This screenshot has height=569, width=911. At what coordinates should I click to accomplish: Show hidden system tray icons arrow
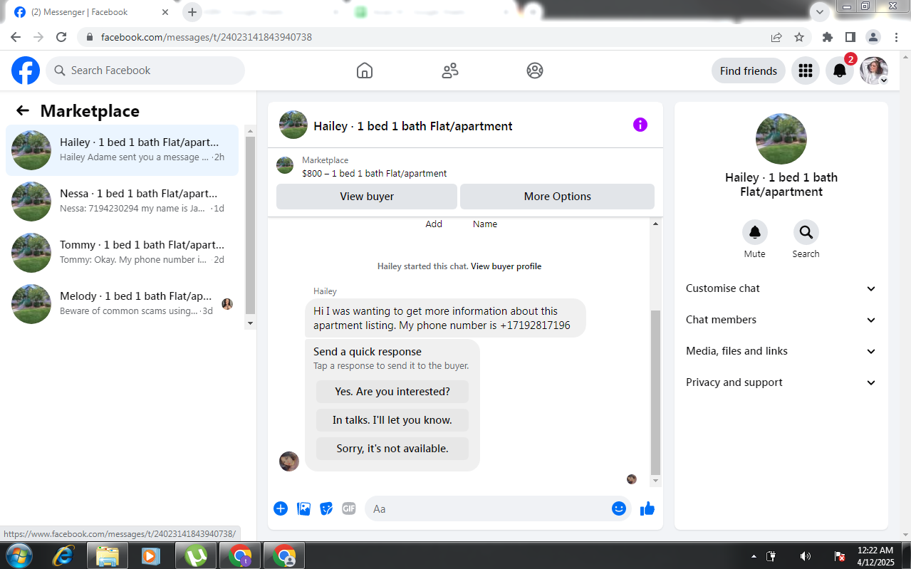coord(754,556)
